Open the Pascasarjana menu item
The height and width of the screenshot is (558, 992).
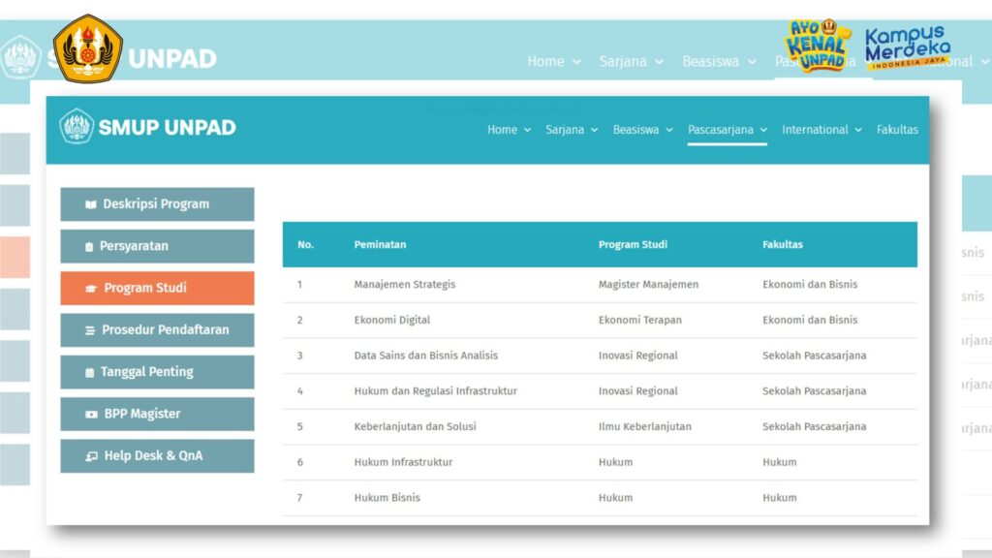[721, 130]
